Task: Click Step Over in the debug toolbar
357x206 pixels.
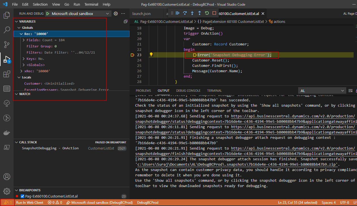Action: coord(184,13)
